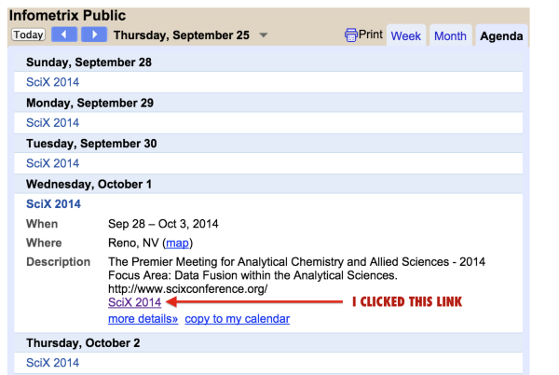Click the printer icon

click(x=351, y=35)
